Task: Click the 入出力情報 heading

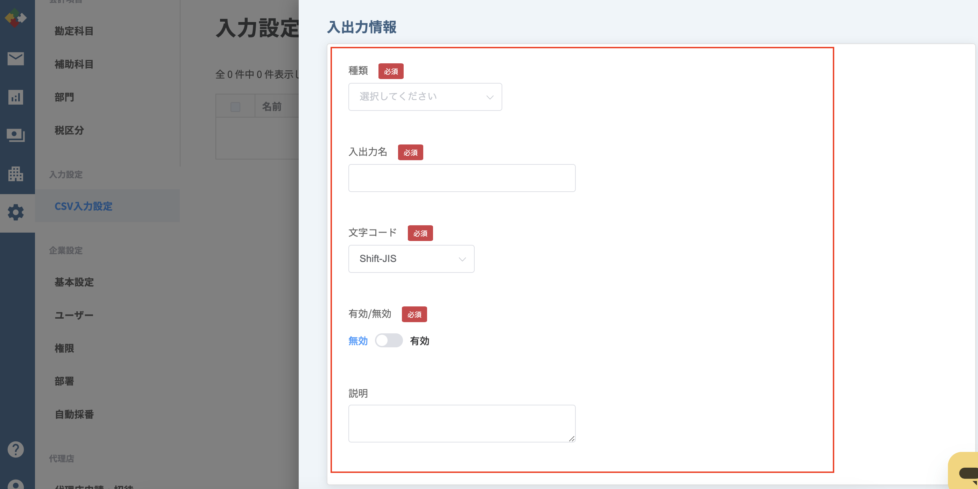Action: click(362, 27)
